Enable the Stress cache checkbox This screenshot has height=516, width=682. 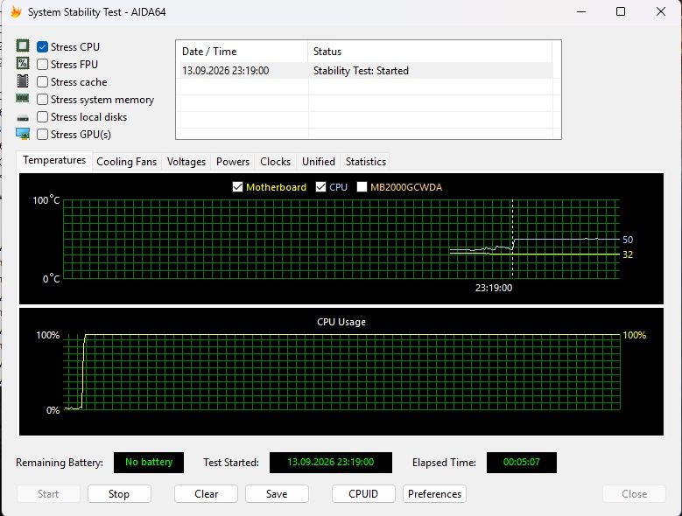point(42,82)
